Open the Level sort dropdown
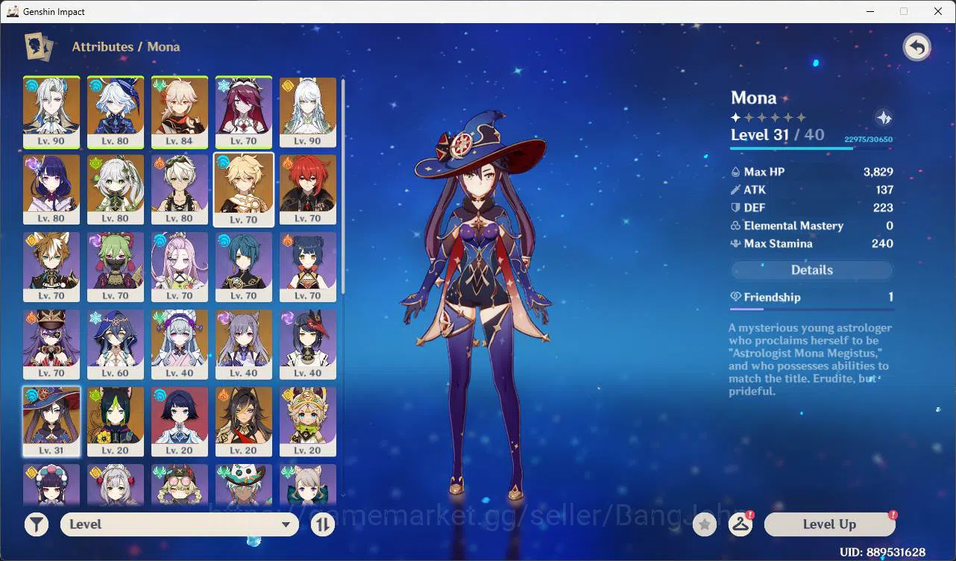956x561 pixels. [180, 524]
